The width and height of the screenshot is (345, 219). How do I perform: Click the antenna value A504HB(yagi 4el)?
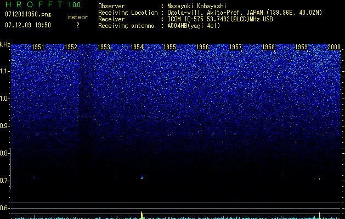(194, 26)
